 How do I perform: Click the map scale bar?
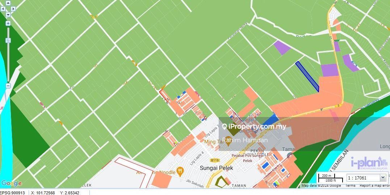330,178
